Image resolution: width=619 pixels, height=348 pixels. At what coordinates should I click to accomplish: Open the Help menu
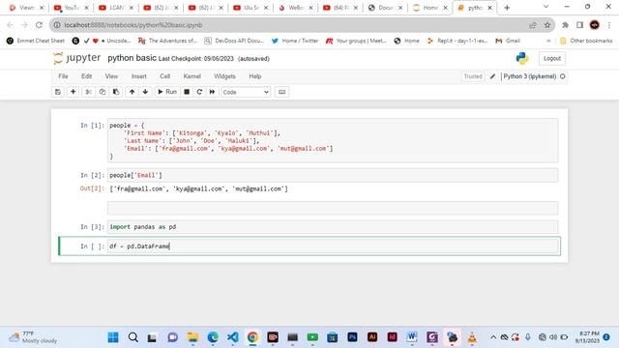(255, 76)
